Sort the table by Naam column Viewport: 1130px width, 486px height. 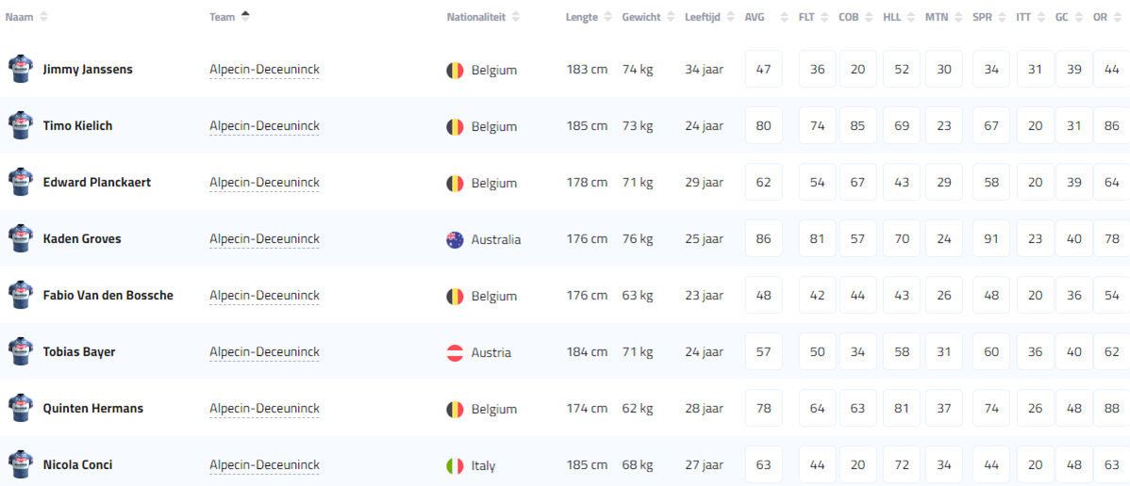[20, 17]
